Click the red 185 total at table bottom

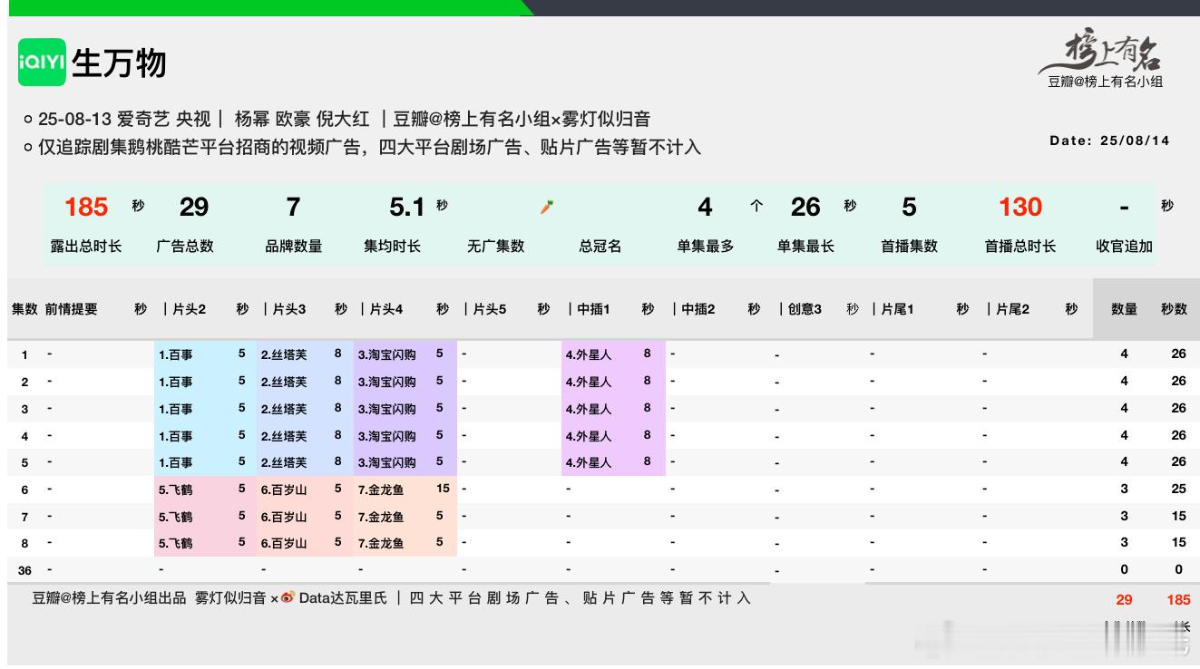pyautogui.click(x=1178, y=600)
